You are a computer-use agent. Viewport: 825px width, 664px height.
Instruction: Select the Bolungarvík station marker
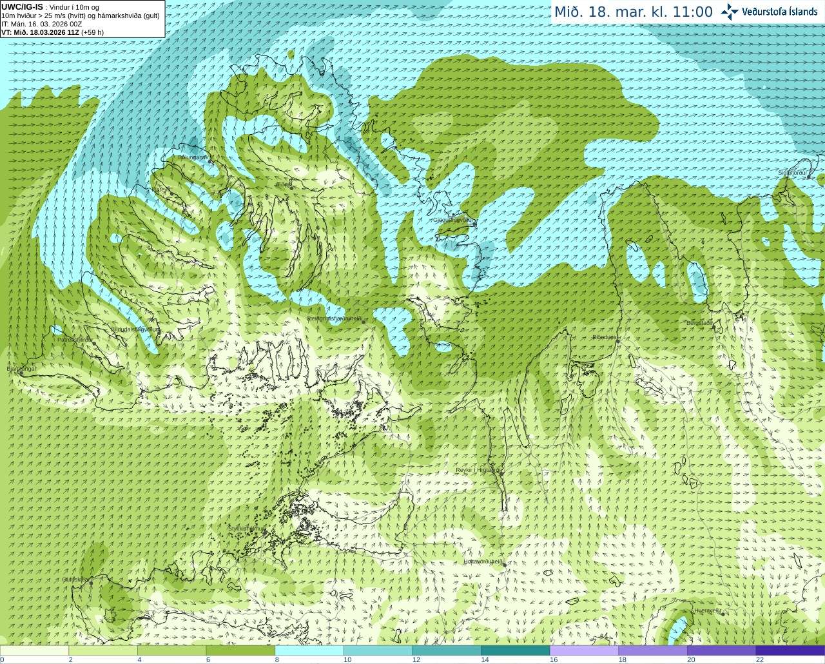[210, 161]
